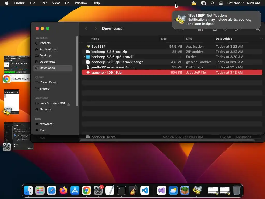Click the BeeBEEP Notifications banner
The image size is (265, 199).
point(216,20)
